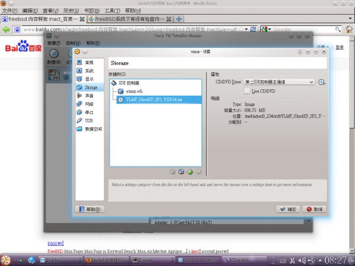The image size is (355, 266).
Task: Click Firefox back arrow button
Action: click(6, 30)
